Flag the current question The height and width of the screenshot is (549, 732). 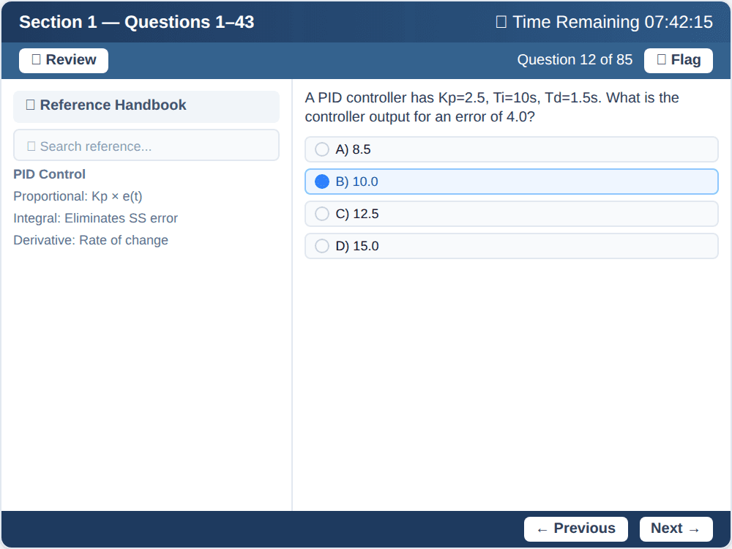click(x=678, y=60)
